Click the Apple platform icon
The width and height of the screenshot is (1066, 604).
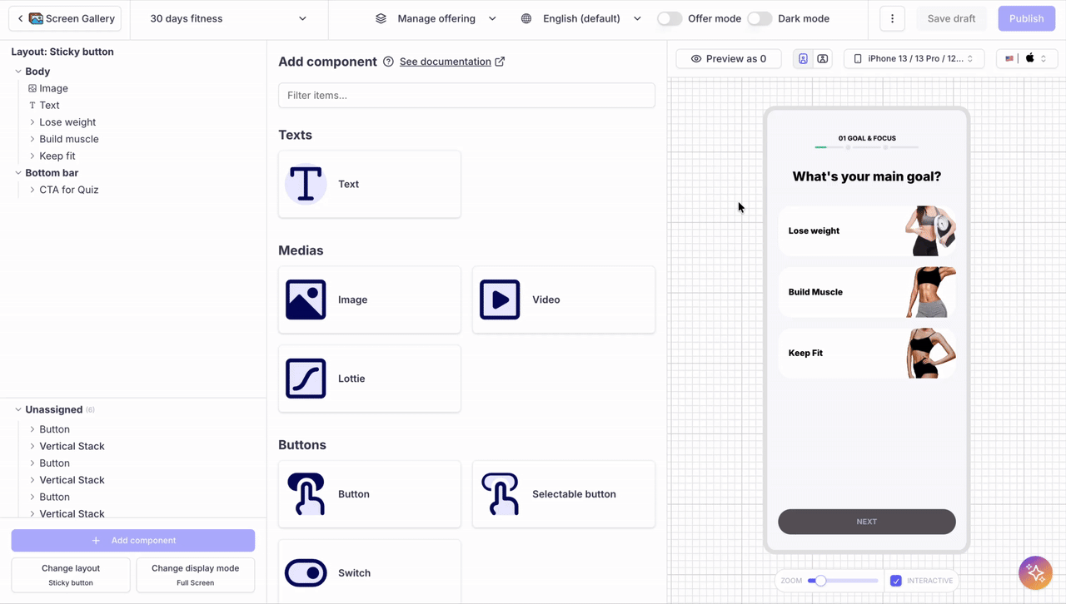1030,58
